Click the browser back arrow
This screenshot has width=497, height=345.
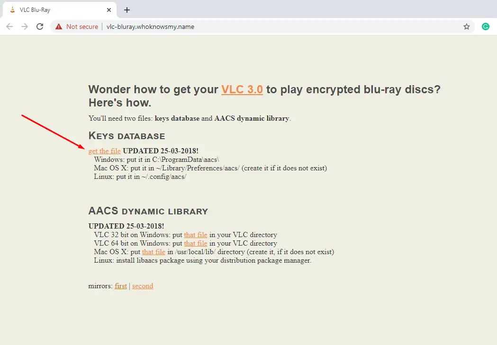(9, 27)
